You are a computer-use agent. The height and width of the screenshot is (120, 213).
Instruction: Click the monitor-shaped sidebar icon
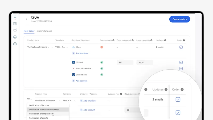pos(15,37)
